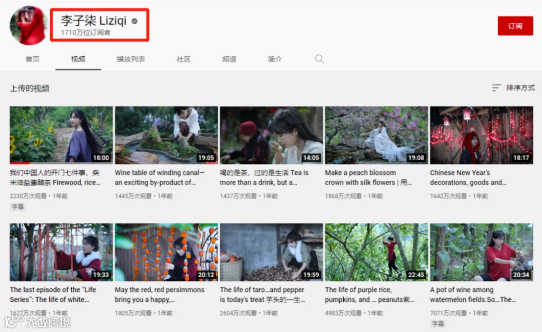Click the title 'May the red, red persimmons'
Image resolution: width=542 pixels, height=332 pixels.
(x=160, y=295)
